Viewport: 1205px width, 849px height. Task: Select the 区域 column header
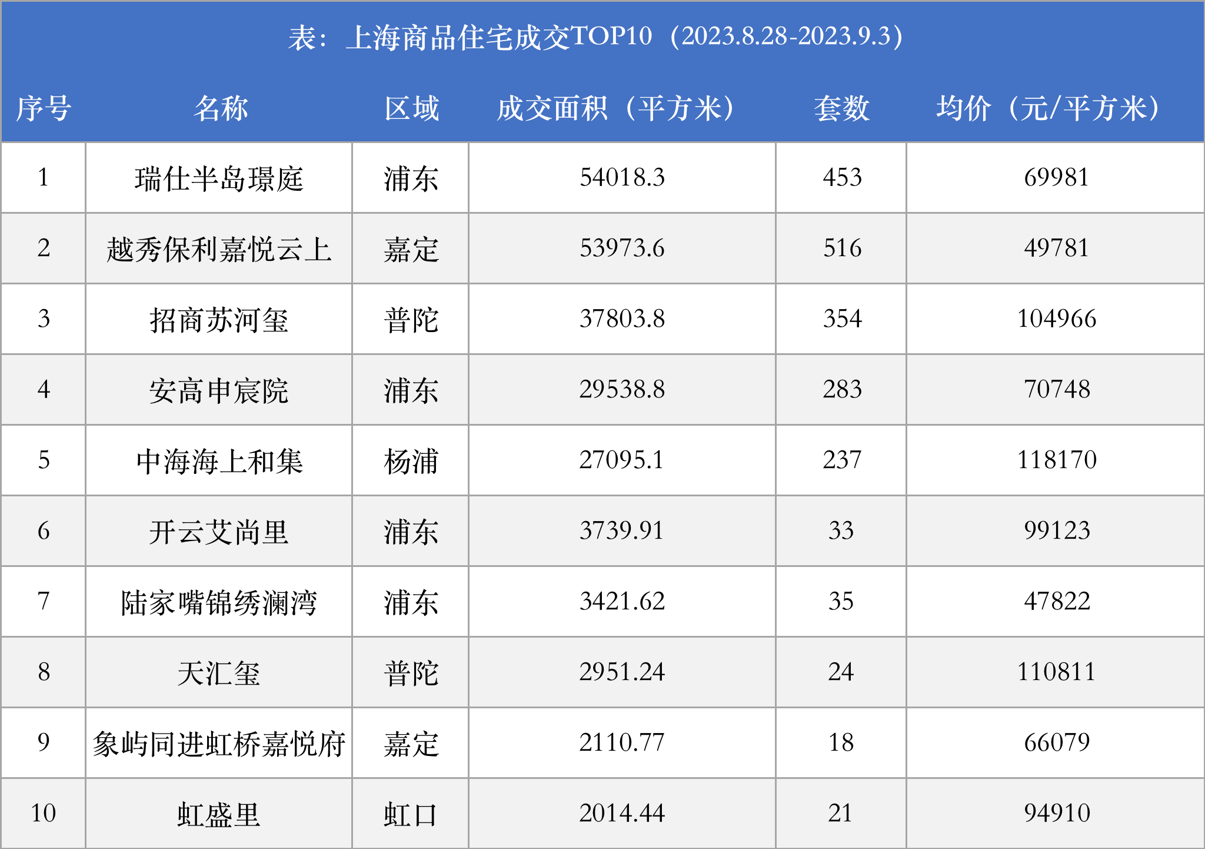point(412,108)
